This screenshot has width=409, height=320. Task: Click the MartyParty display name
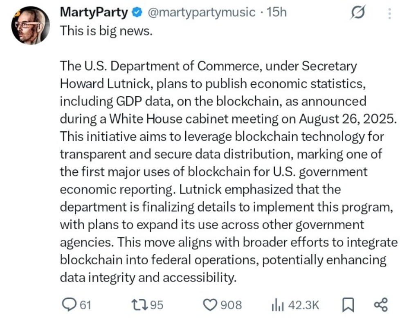[94, 12]
